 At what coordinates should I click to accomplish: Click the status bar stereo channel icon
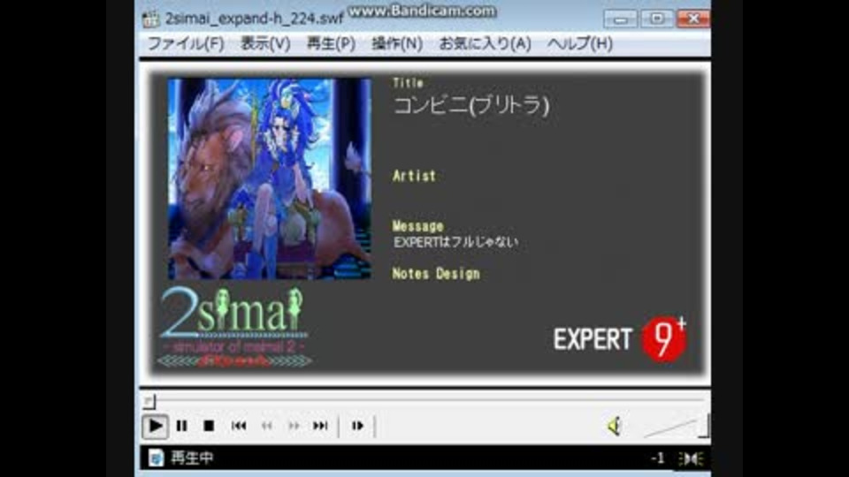[692, 458]
